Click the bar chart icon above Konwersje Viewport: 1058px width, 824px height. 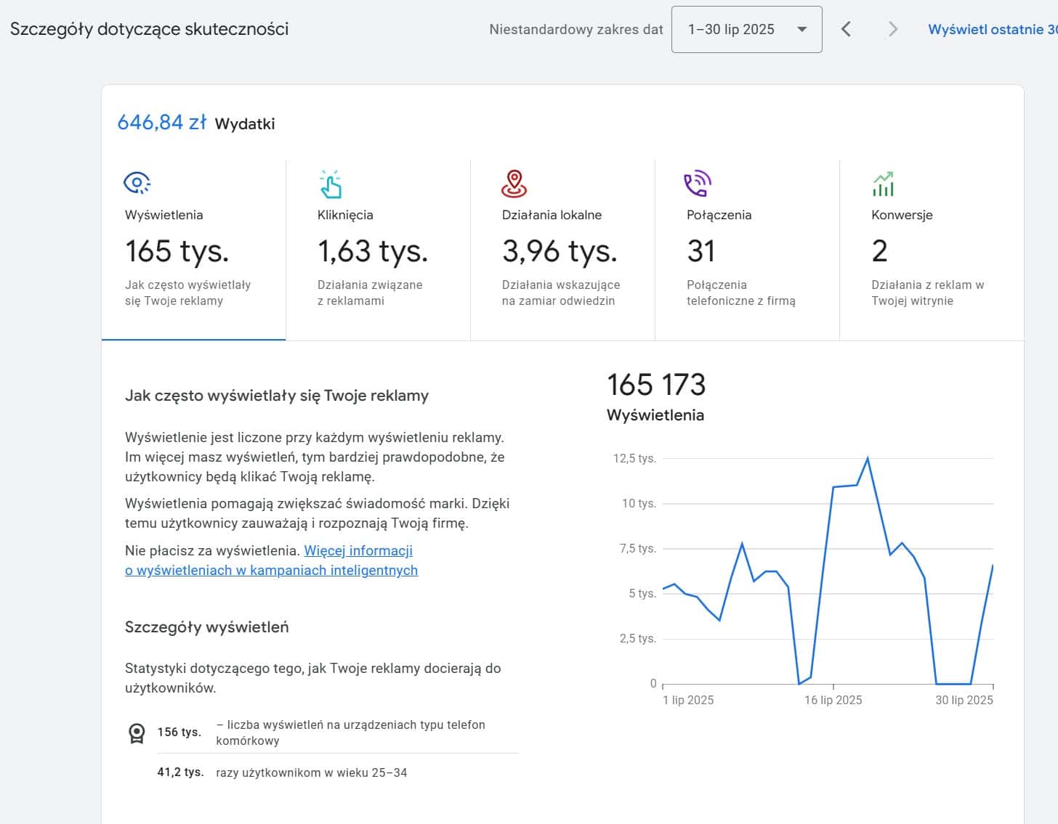883,184
